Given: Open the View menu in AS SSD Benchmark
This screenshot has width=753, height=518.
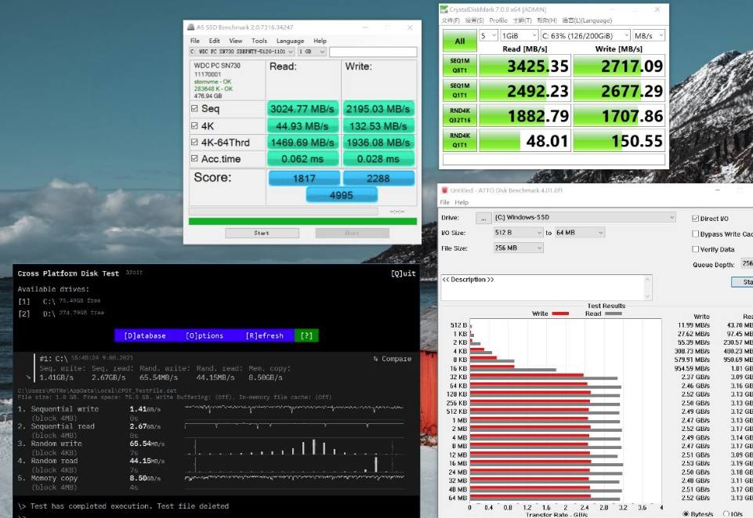Looking at the screenshot, I should [x=235, y=41].
